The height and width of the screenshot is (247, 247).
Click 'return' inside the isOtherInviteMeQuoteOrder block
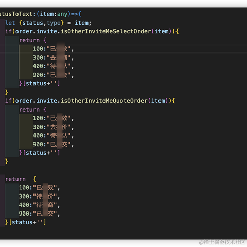(29, 110)
